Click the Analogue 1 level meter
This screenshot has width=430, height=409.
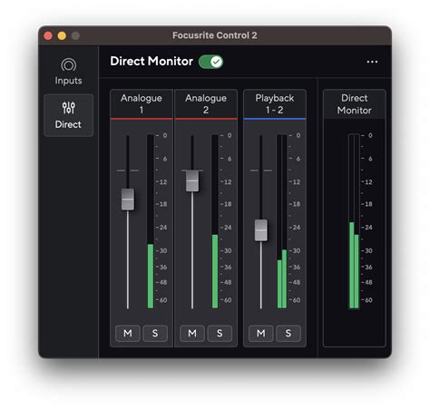(x=151, y=221)
